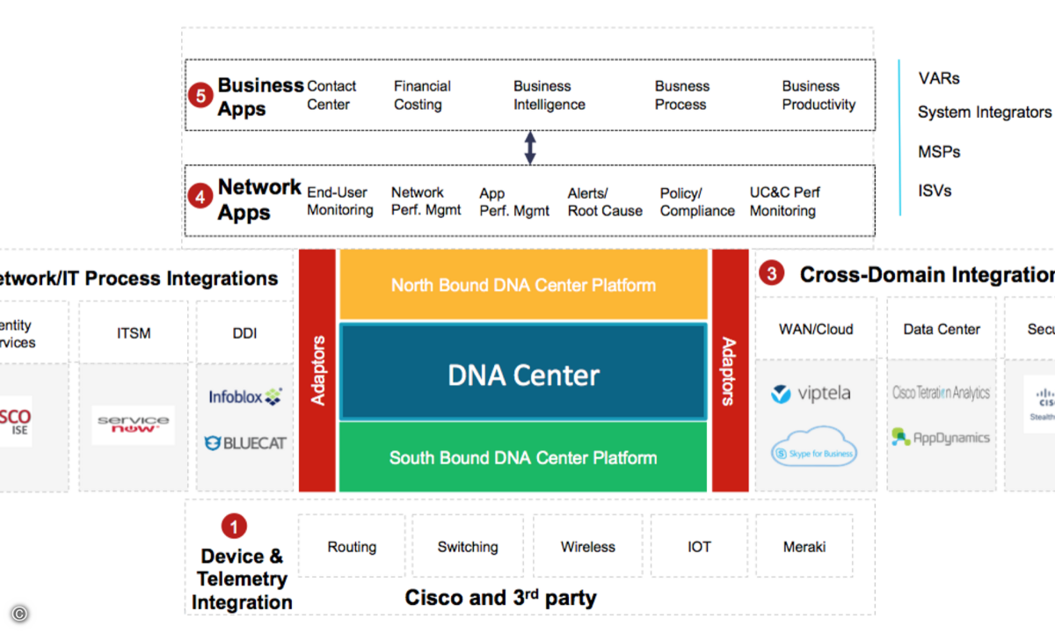Image resolution: width=1055 pixels, height=633 pixels.
Task: Click End-User Monitoring in Network Apps
Action: point(340,201)
